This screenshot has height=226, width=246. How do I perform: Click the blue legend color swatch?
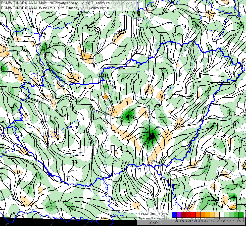point(174,215)
